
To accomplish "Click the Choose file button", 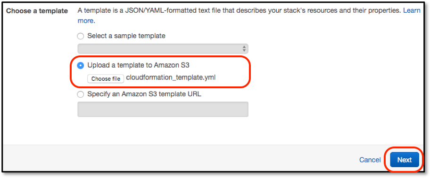I will tap(106, 78).
